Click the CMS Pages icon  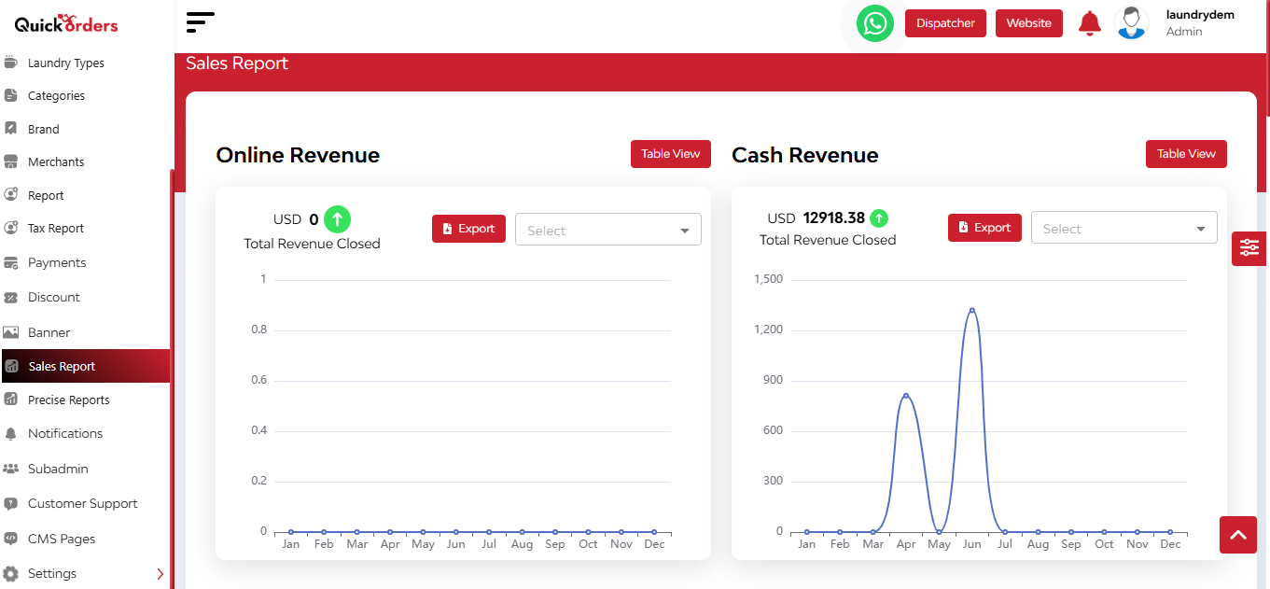(11, 539)
